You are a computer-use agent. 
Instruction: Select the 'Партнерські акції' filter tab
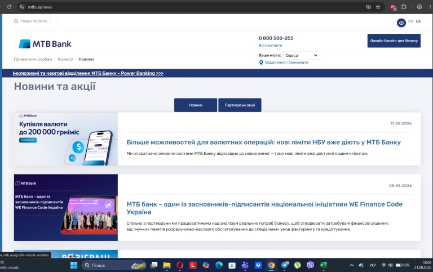coord(240,105)
